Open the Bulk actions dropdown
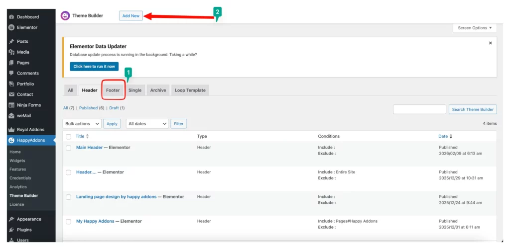The height and width of the screenshot is (249, 510). click(x=82, y=124)
